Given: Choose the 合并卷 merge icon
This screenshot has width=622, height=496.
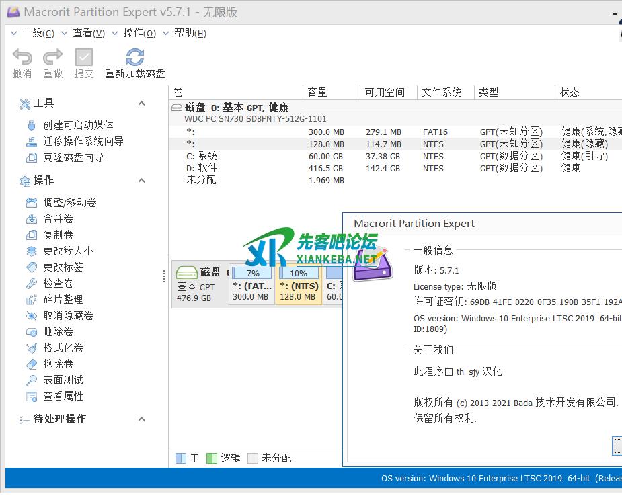Looking at the screenshot, I should click(31, 218).
